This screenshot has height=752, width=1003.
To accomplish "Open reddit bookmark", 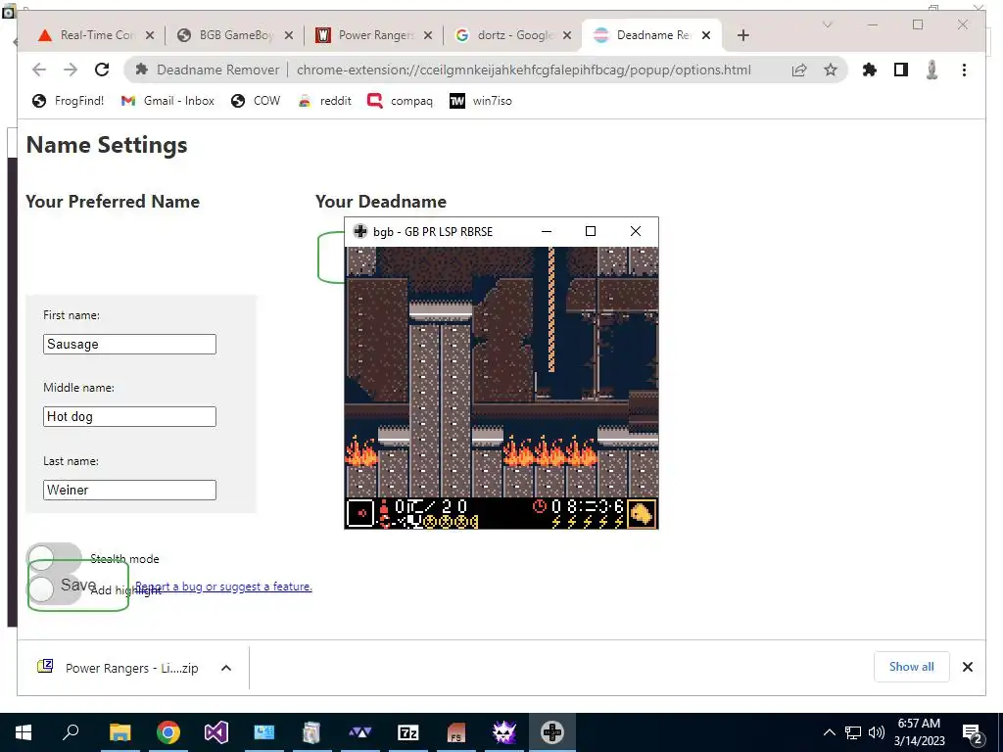I will [325, 101].
